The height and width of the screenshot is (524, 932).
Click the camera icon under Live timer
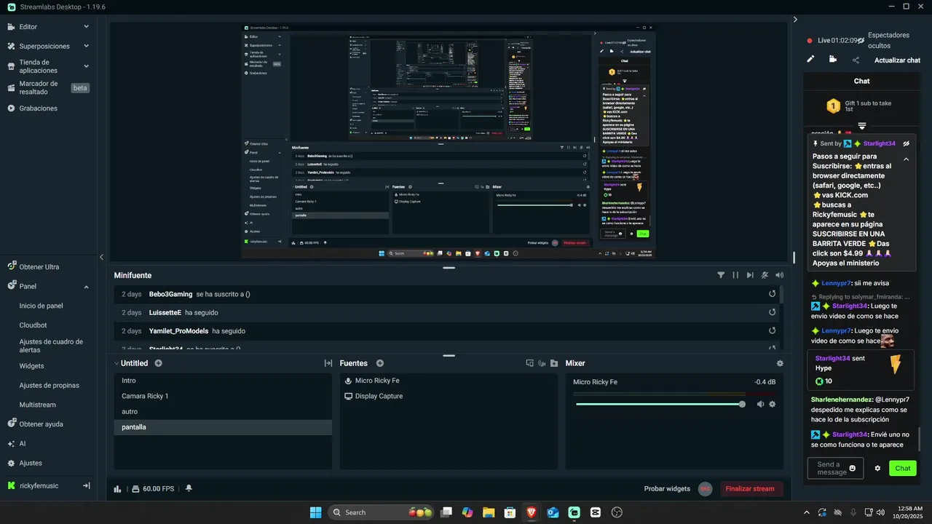(x=833, y=60)
